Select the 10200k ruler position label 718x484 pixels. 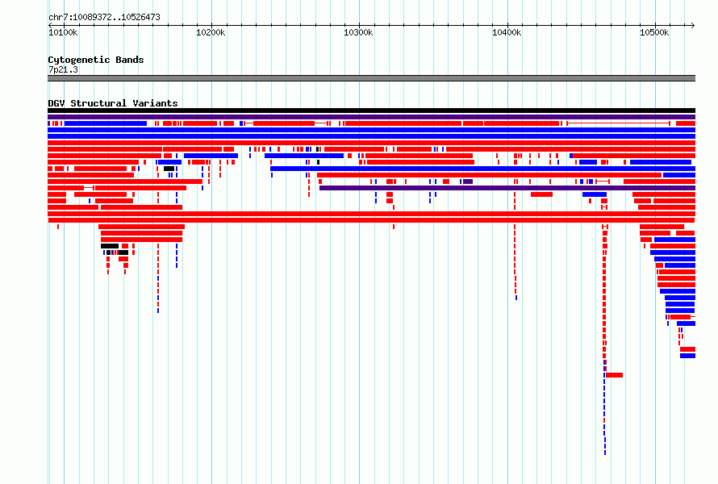[211, 32]
